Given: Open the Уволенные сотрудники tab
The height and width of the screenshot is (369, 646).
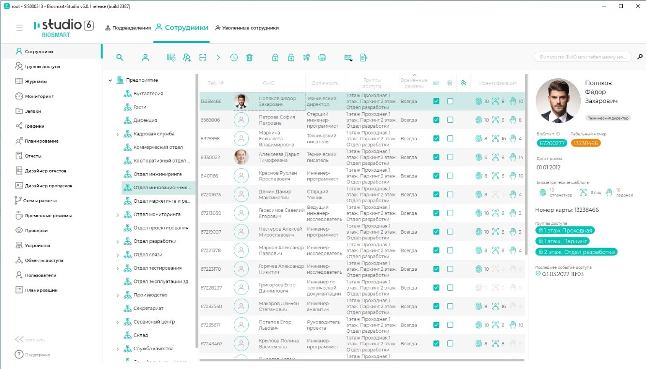Looking at the screenshot, I should coord(247,28).
